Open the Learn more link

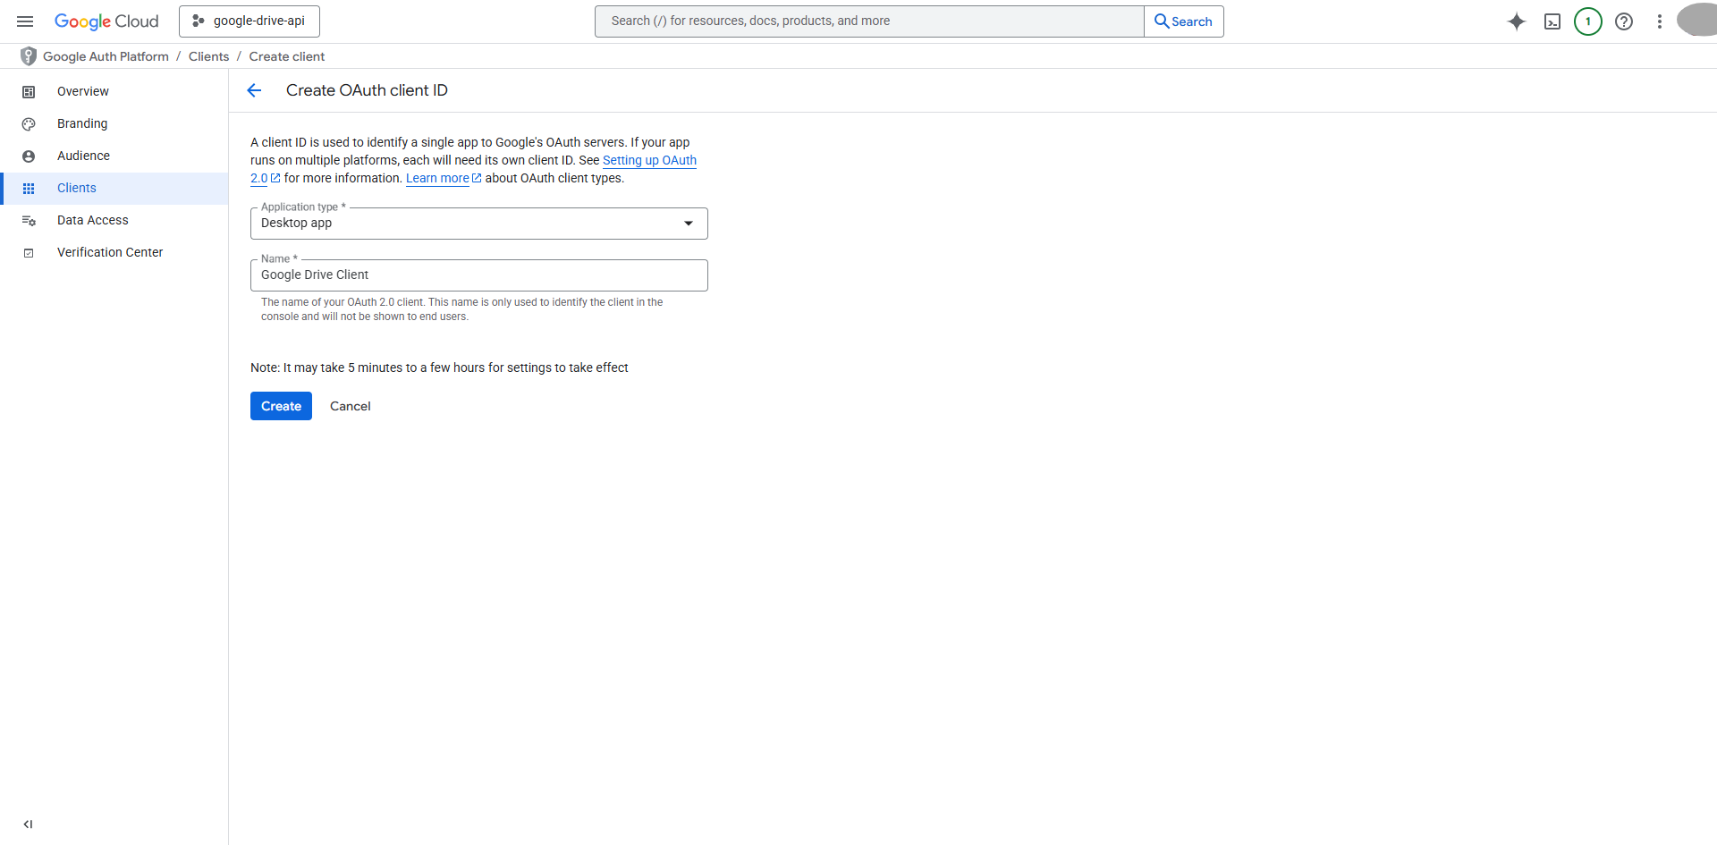click(437, 178)
